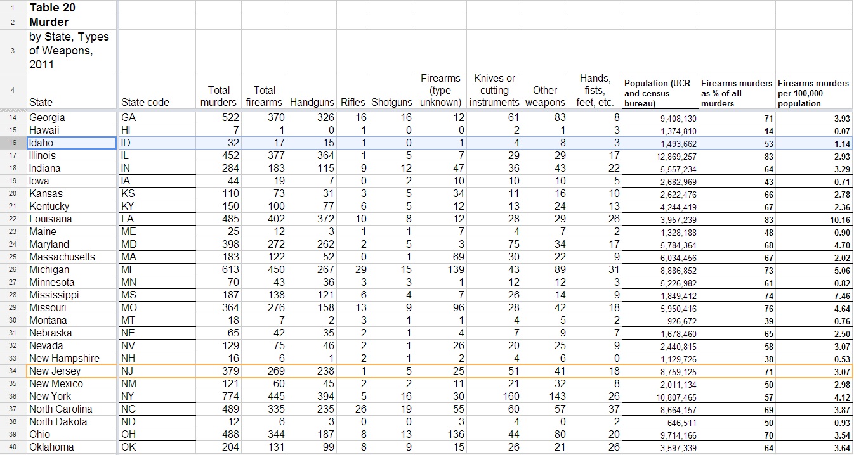The height and width of the screenshot is (455, 854).
Task: Click the 'Population (UCR and census bureau)' header
Action: tap(660, 93)
